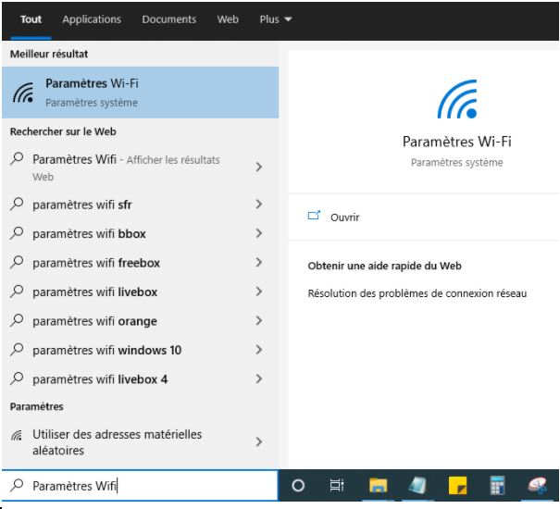Select the Documents tab
This screenshot has width=560, height=509.
[x=169, y=19]
